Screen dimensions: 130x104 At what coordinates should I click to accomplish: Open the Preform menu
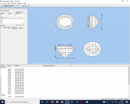(x=14, y=3)
